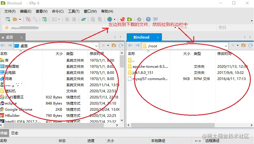Open the 帮助(H) menu
Viewport: 254px width, 144px height.
pyautogui.click(x=107, y=11)
